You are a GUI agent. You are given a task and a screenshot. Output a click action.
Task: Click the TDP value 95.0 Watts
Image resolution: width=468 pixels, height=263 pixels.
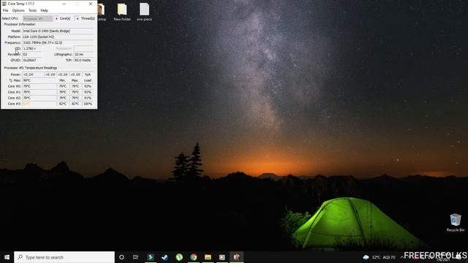coord(84,60)
